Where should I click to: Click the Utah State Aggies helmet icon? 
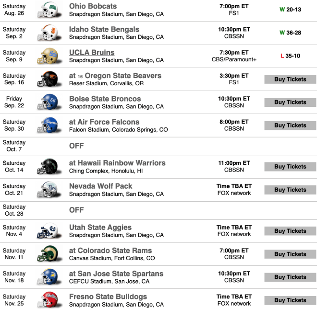[49, 231]
